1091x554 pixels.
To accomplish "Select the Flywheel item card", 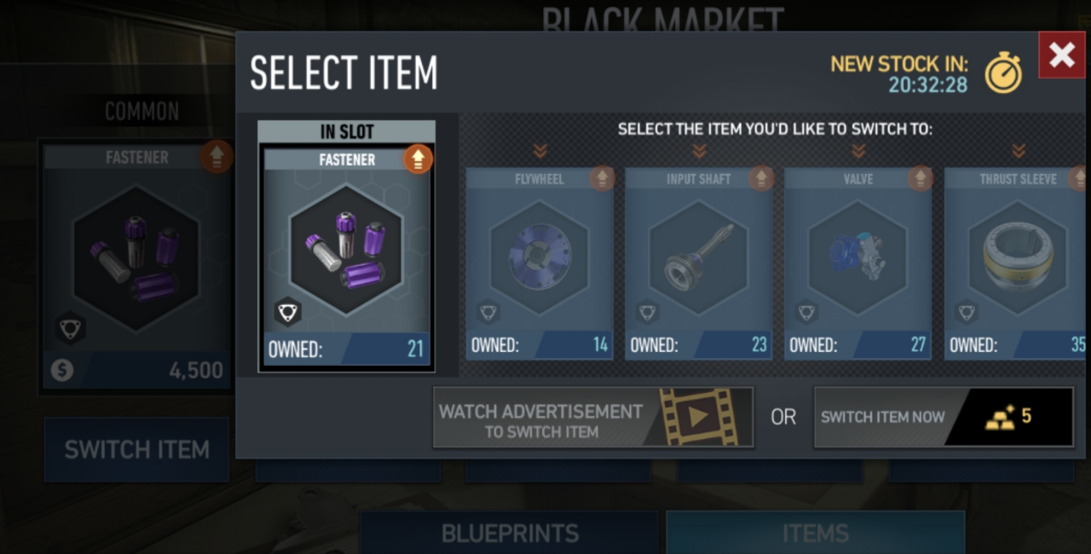I will (x=540, y=263).
